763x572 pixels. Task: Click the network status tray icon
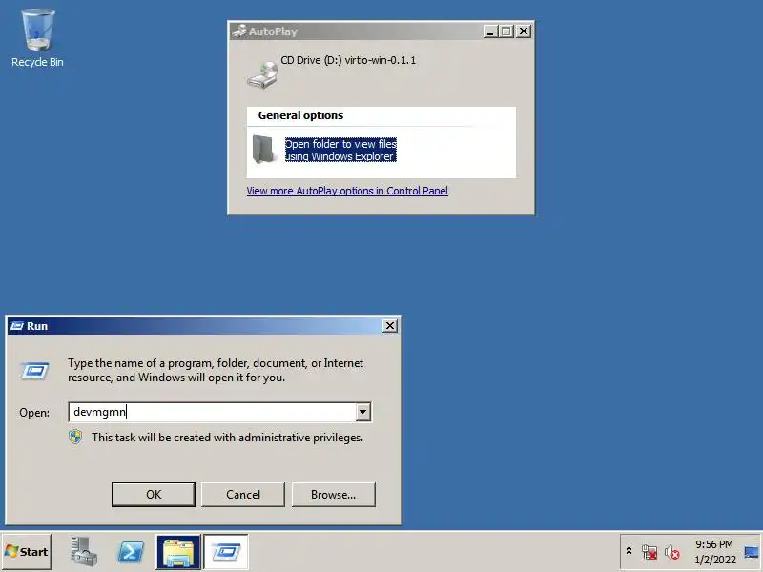tap(650, 552)
